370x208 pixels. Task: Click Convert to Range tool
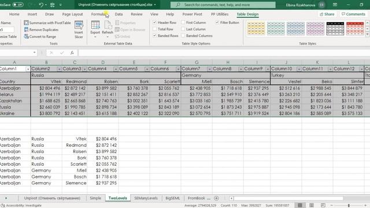[40, 36]
